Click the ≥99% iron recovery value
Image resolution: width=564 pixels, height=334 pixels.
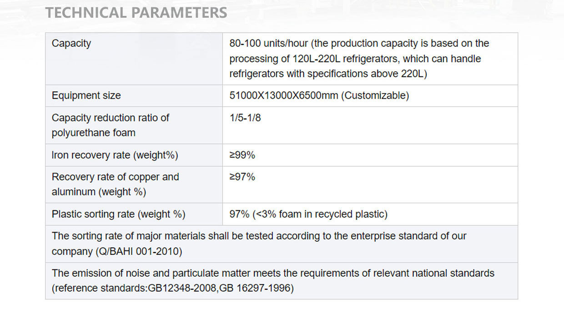242,155
